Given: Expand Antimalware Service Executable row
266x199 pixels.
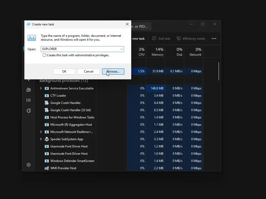Looking at the screenshot, I should pos(41,88).
